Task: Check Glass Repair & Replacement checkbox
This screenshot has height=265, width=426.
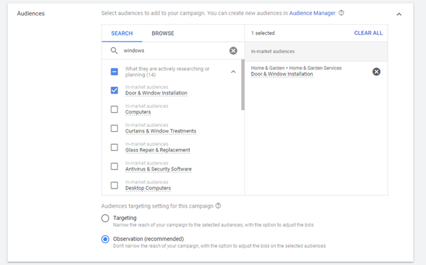Action: tap(115, 148)
